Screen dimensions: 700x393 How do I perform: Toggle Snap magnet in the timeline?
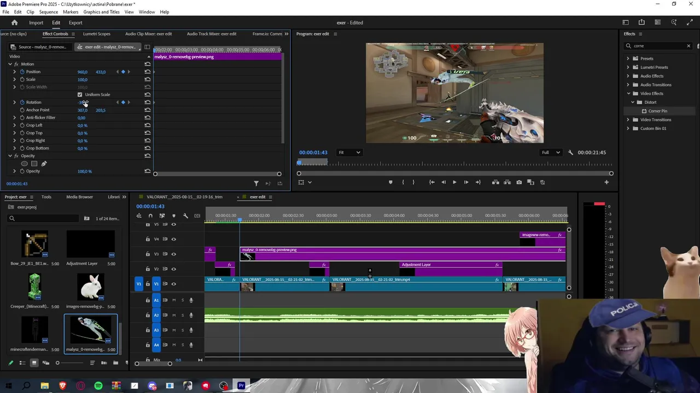pyautogui.click(x=150, y=216)
